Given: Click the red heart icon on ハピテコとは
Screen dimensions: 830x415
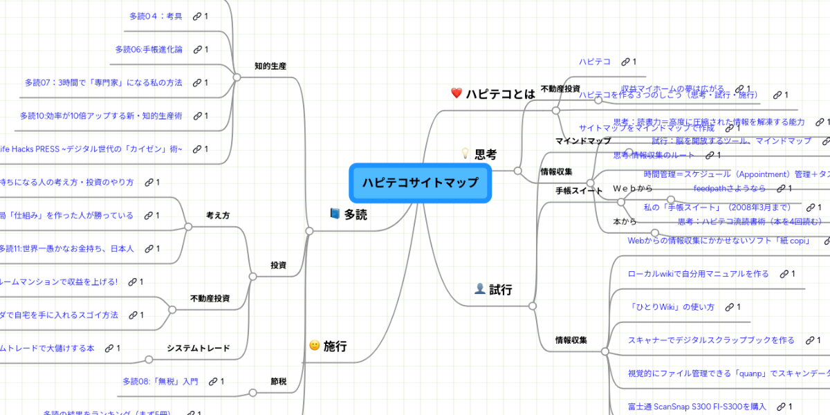Looking at the screenshot, I should tap(456, 93).
